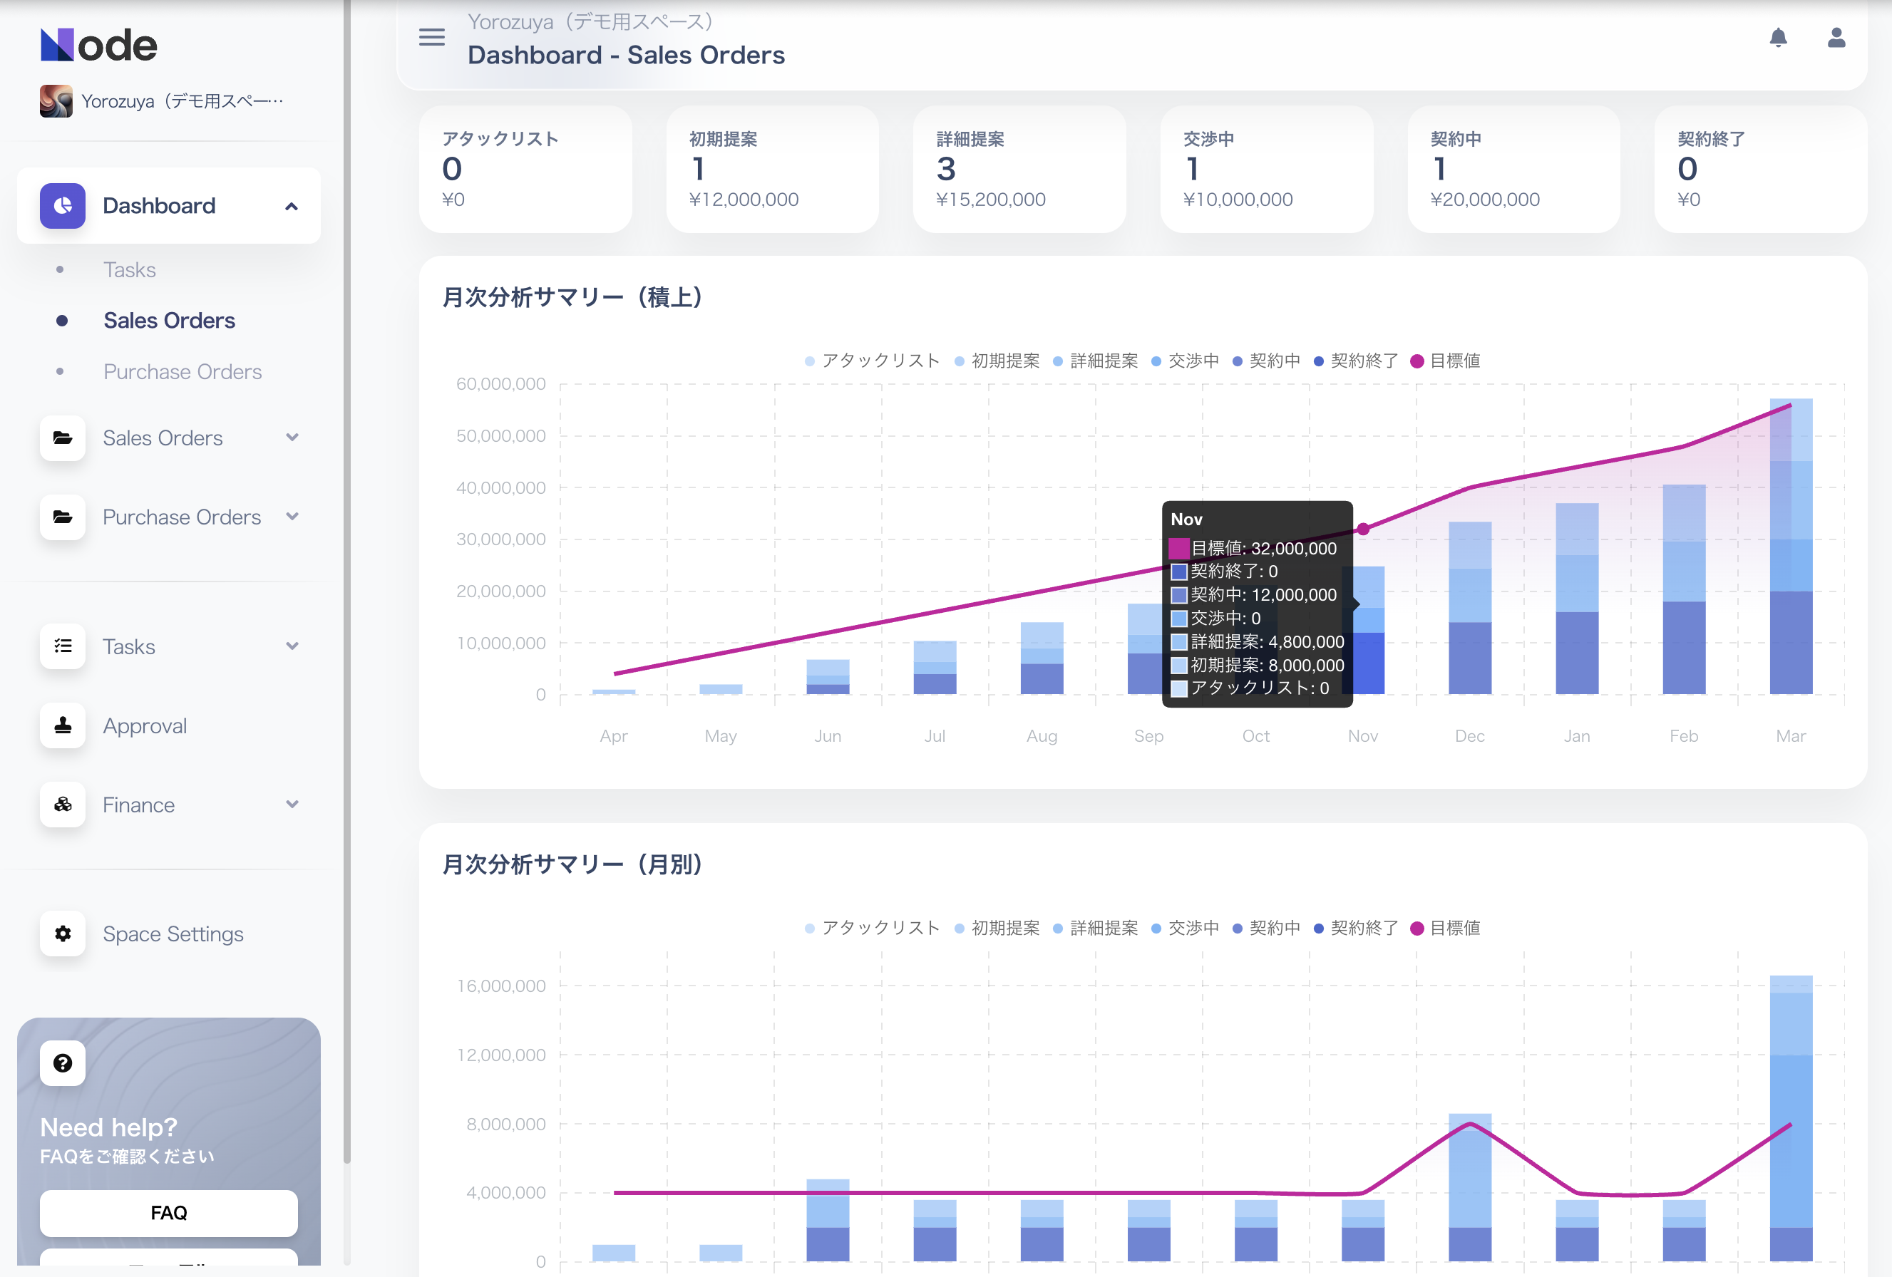Click the Approval stamp icon
The width and height of the screenshot is (1892, 1277).
pyautogui.click(x=63, y=725)
